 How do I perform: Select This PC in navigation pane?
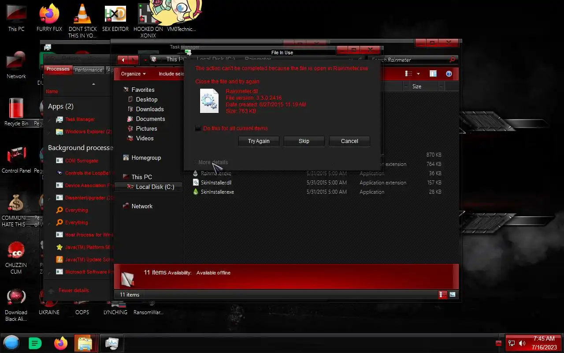(x=141, y=177)
